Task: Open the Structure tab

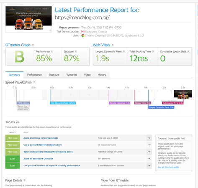Action: pyautogui.click(x=54, y=75)
